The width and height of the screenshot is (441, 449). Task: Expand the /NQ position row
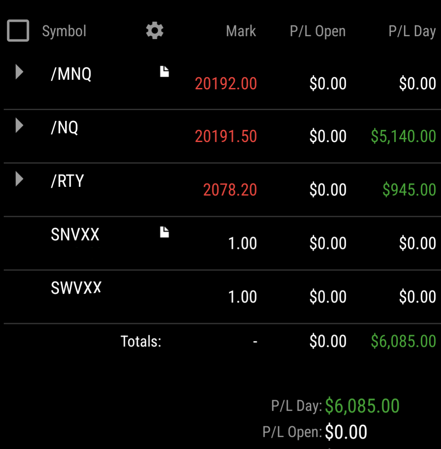[19, 125]
